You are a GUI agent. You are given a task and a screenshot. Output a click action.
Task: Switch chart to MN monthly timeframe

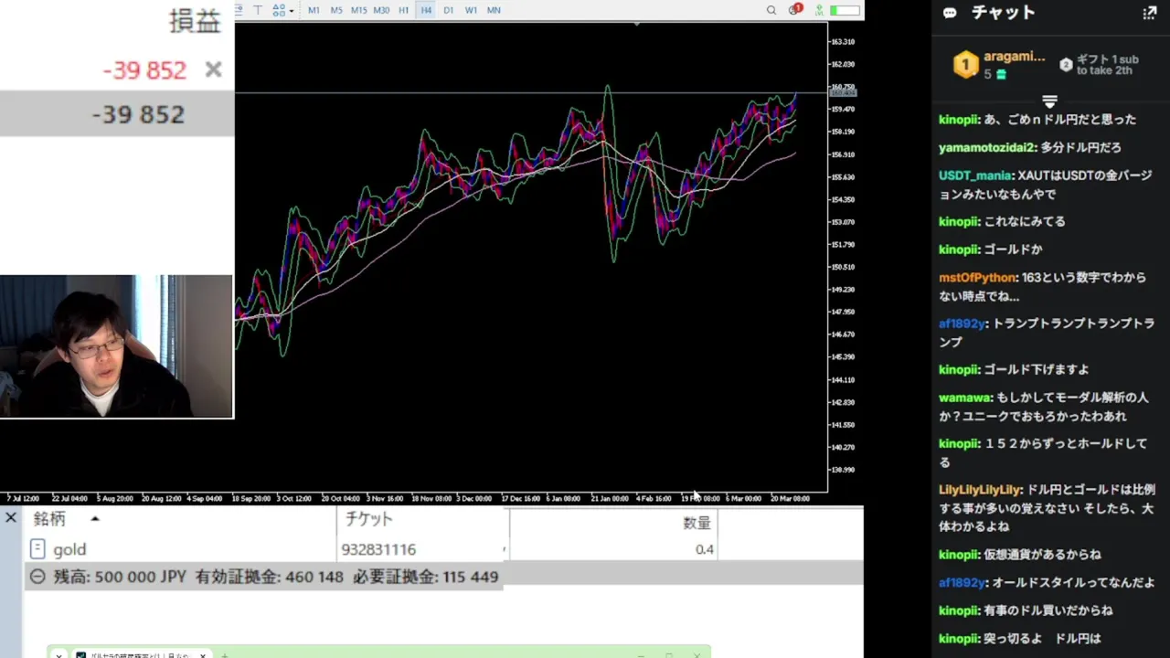pos(494,10)
